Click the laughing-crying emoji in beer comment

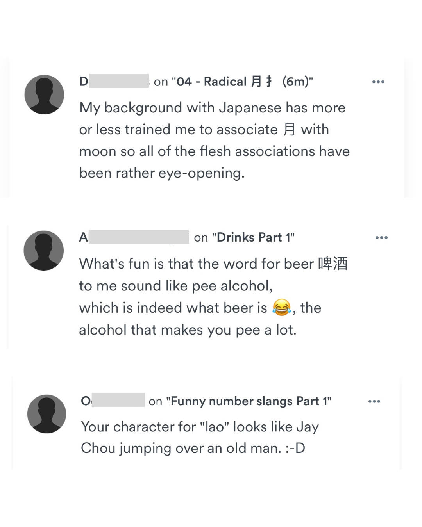click(282, 308)
